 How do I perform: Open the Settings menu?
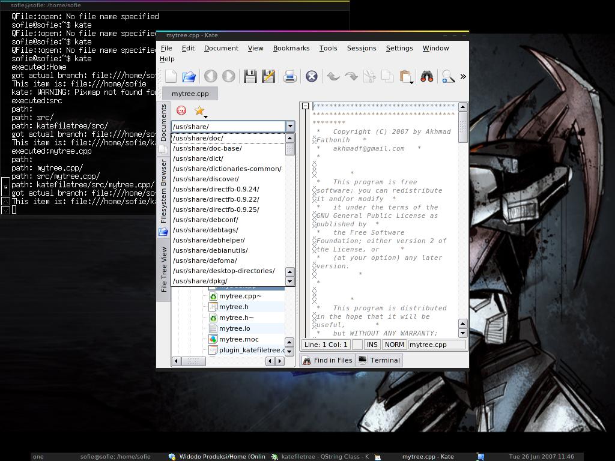click(399, 48)
